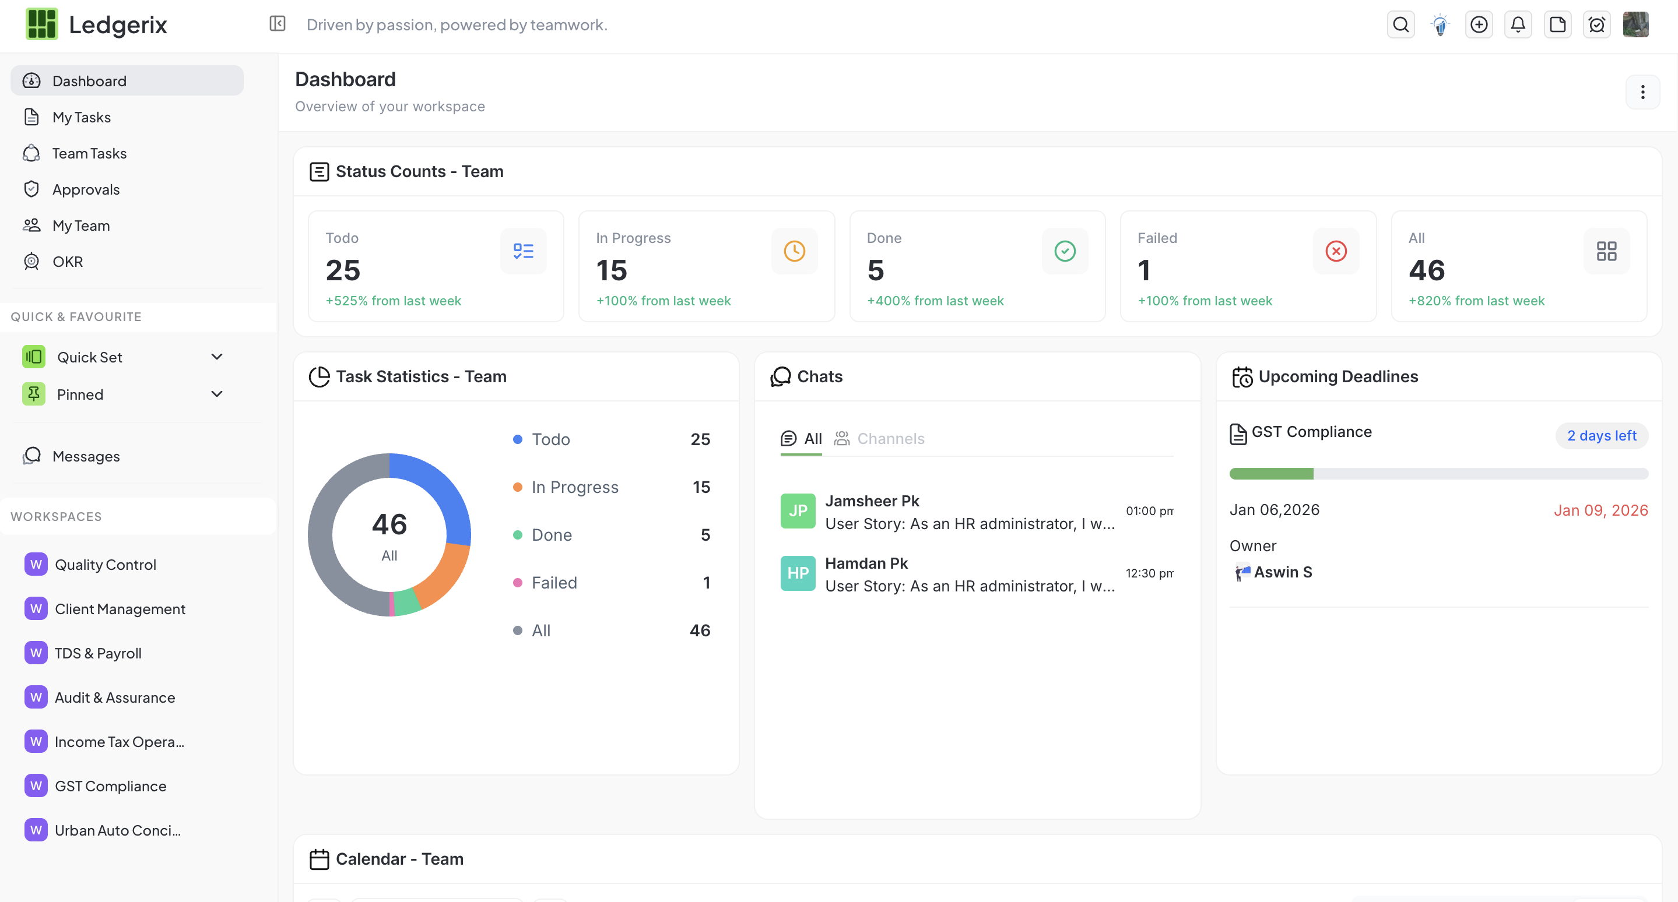Click the alarm reminder icon
The image size is (1678, 902).
(1596, 24)
